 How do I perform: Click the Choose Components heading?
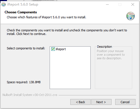point(21,12)
